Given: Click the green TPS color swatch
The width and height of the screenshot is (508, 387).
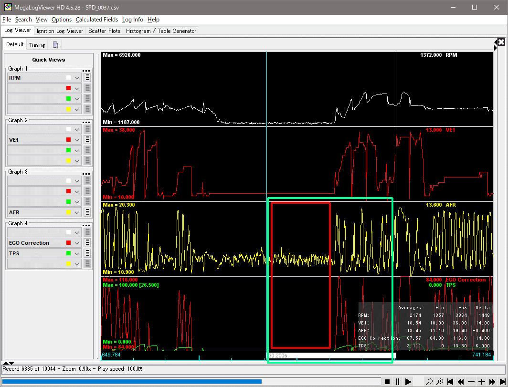Looking at the screenshot, I should pos(69,253).
